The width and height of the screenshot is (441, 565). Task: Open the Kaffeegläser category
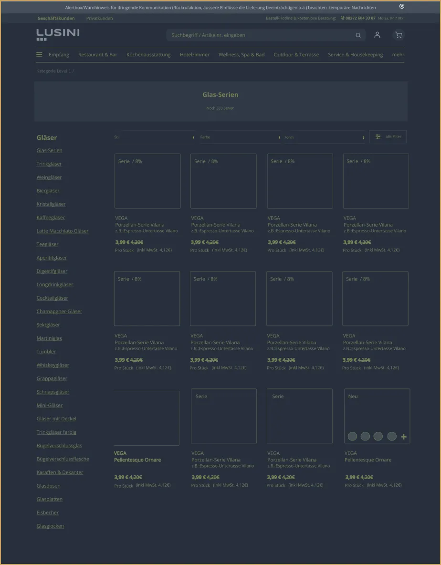(51, 218)
